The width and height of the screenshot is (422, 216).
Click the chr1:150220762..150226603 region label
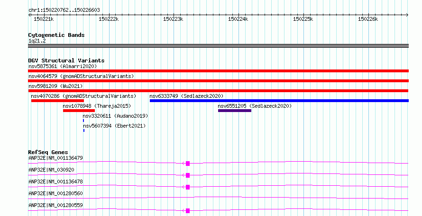pyautogui.click(x=64, y=10)
